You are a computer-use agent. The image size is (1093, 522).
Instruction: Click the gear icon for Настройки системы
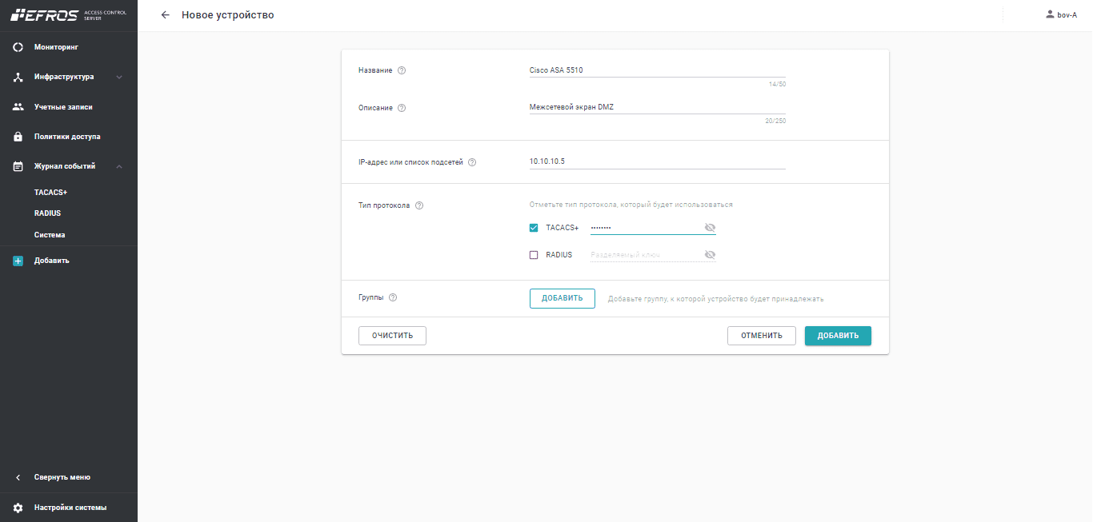18,508
